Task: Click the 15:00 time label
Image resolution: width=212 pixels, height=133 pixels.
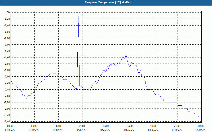Action: (130, 126)
